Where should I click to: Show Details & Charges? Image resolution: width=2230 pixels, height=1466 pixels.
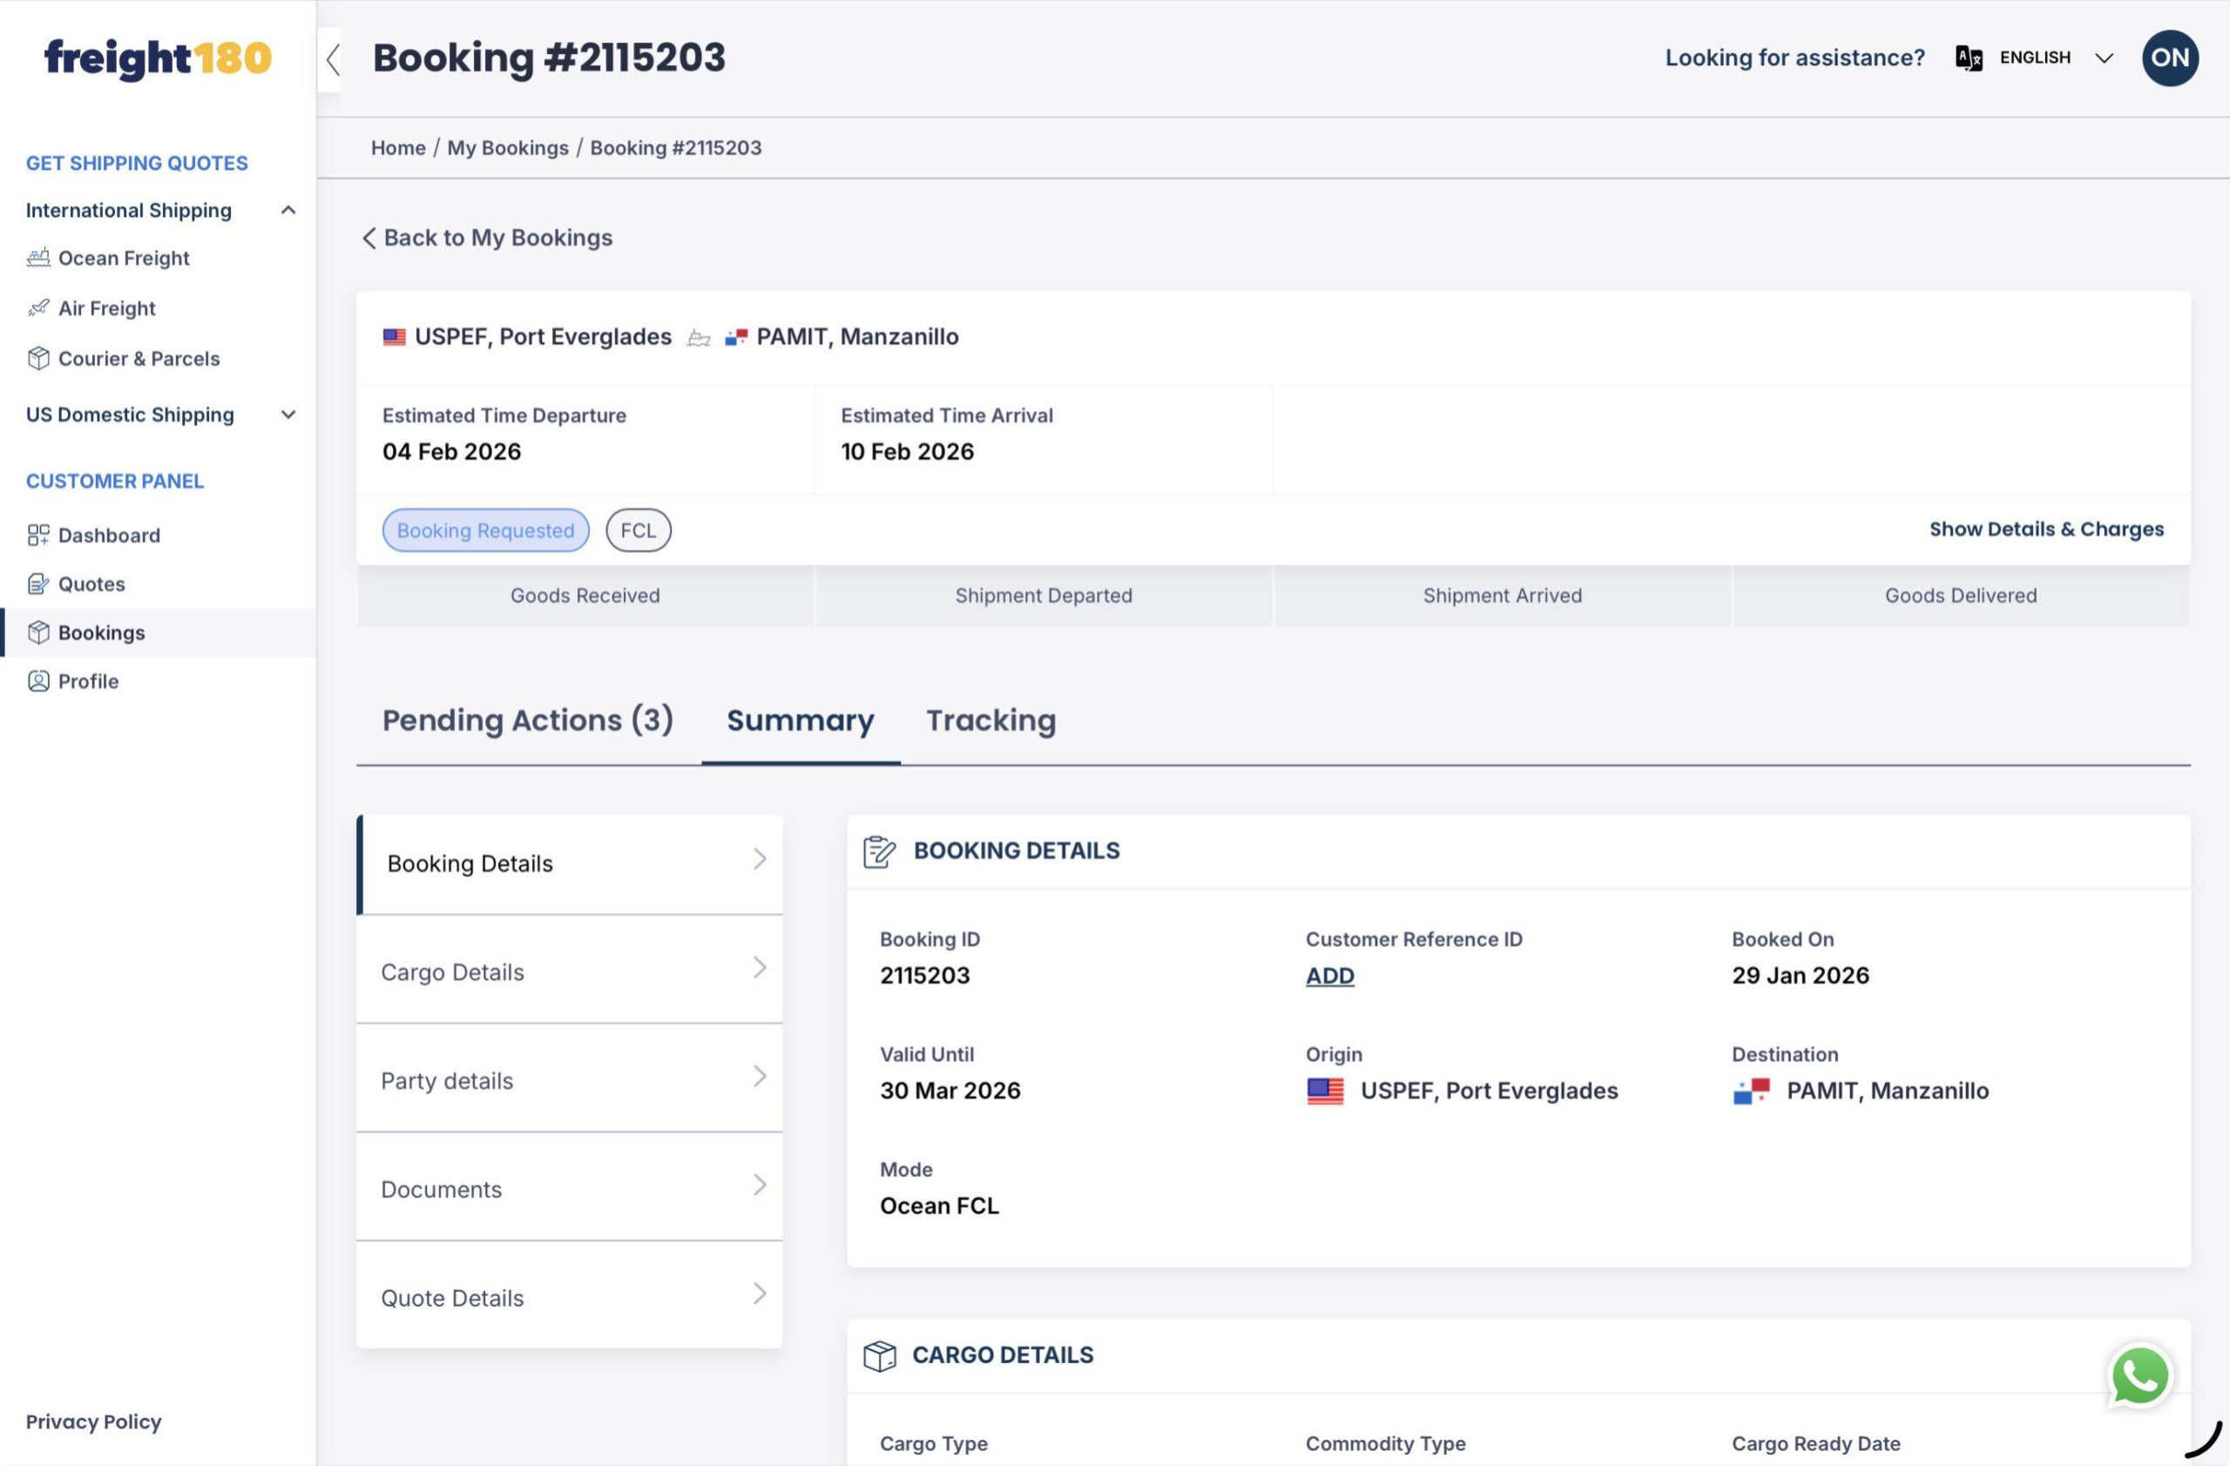pos(2046,530)
